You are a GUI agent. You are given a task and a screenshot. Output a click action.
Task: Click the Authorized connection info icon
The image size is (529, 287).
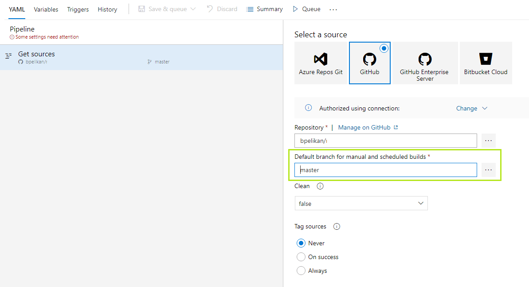(x=308, y=108)
